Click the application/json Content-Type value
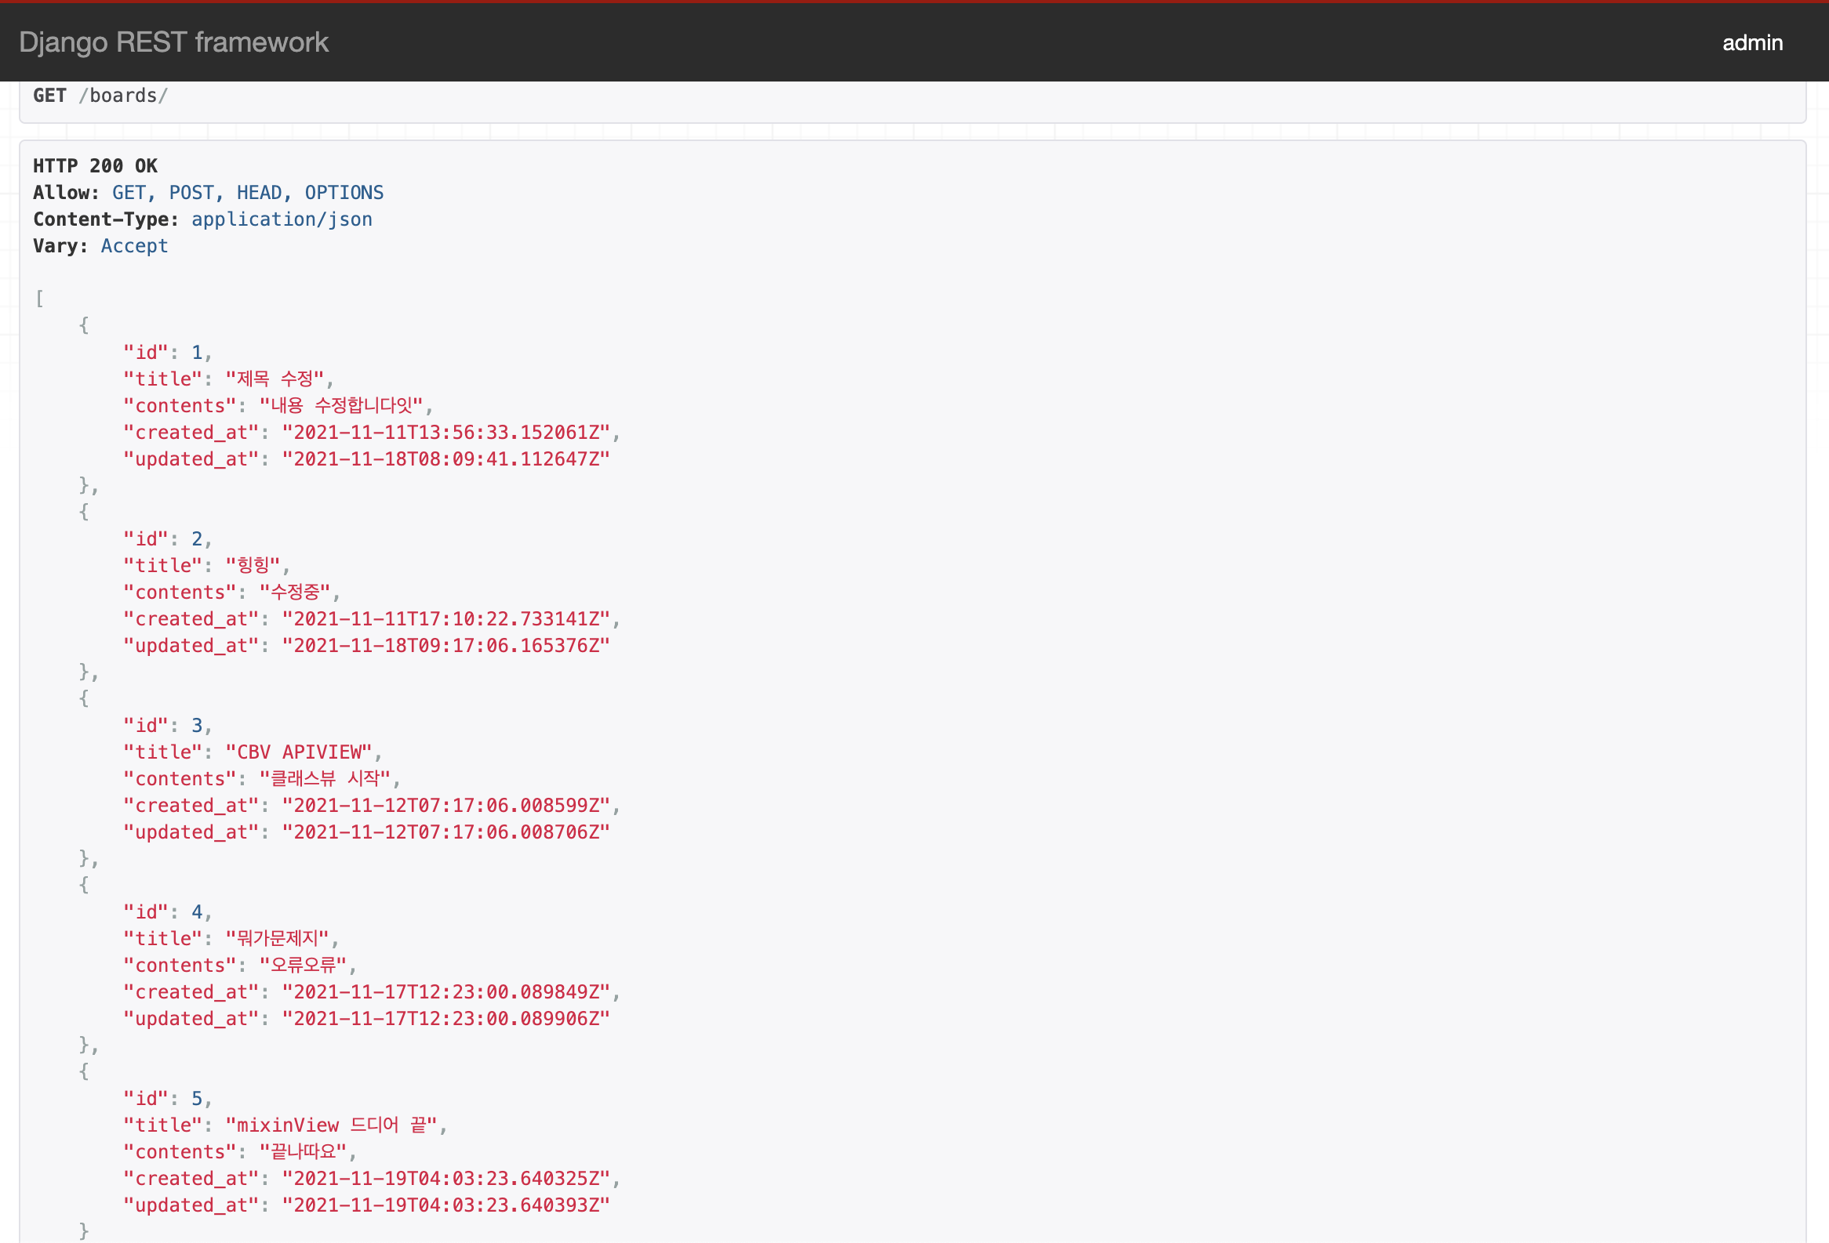 [x=282, y=219]
